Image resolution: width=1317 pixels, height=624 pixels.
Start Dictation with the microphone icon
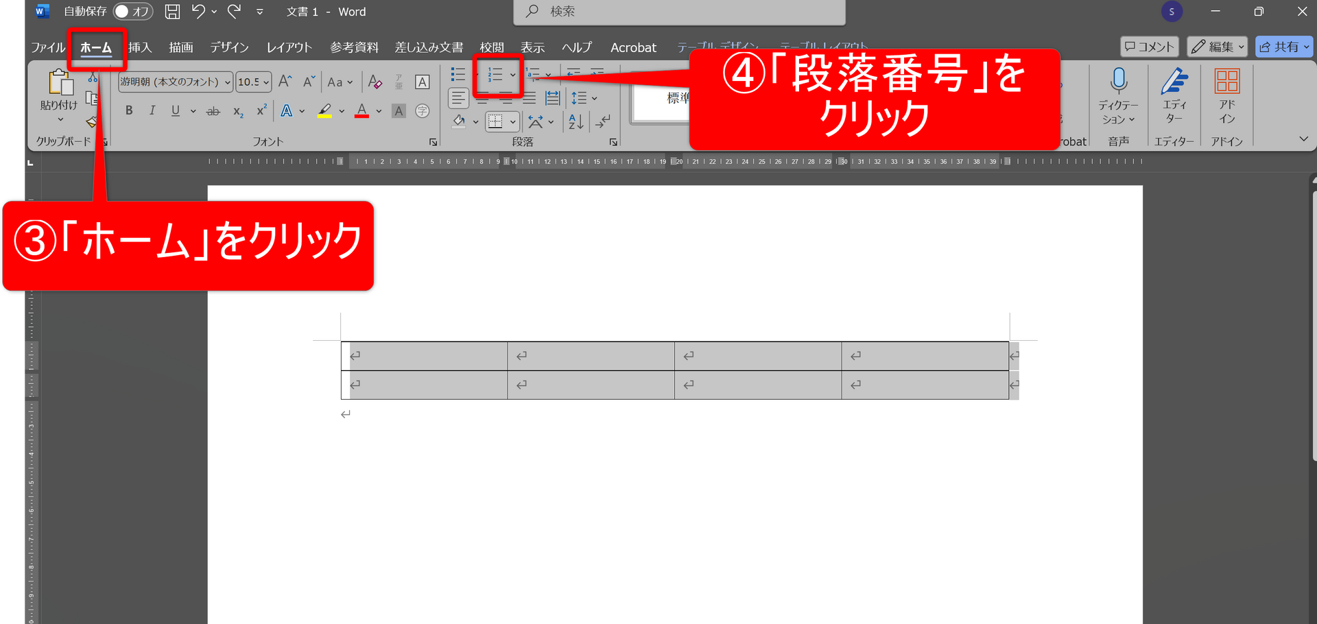(1118, 82)
